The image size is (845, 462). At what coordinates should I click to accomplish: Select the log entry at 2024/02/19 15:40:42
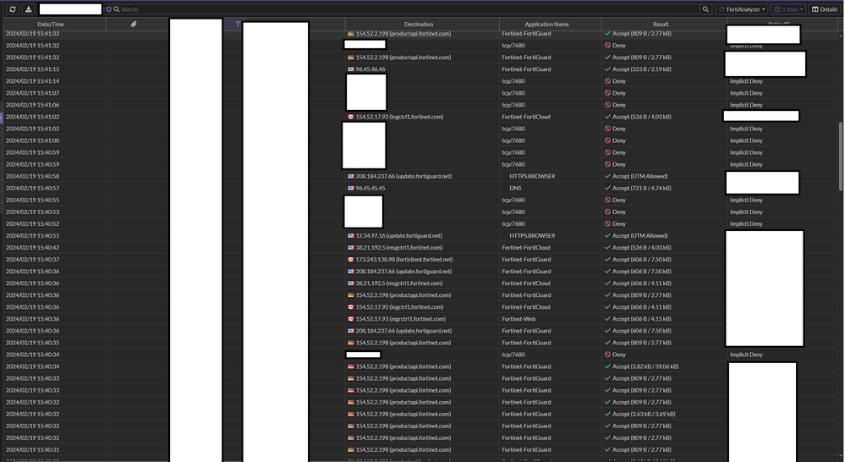point(420,247)
